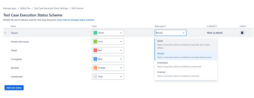Delete the Passed status with trash icon
The image size is (254, 98).
coord(242,33)
